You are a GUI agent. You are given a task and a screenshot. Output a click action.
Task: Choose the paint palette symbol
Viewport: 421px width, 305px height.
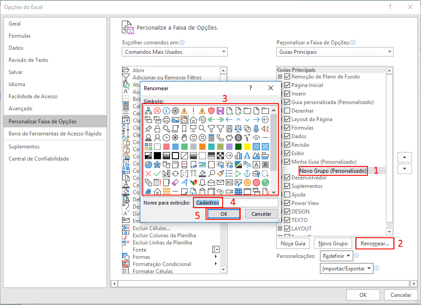202,120
